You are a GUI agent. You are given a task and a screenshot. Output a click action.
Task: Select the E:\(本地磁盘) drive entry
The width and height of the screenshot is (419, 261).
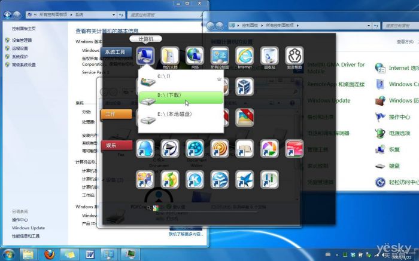point(181,115)
